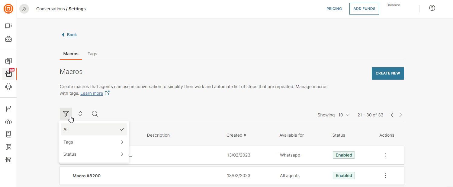Screen dimensions: 453x187
Task: Click the filter funnel icon
Action: (66, 114)
